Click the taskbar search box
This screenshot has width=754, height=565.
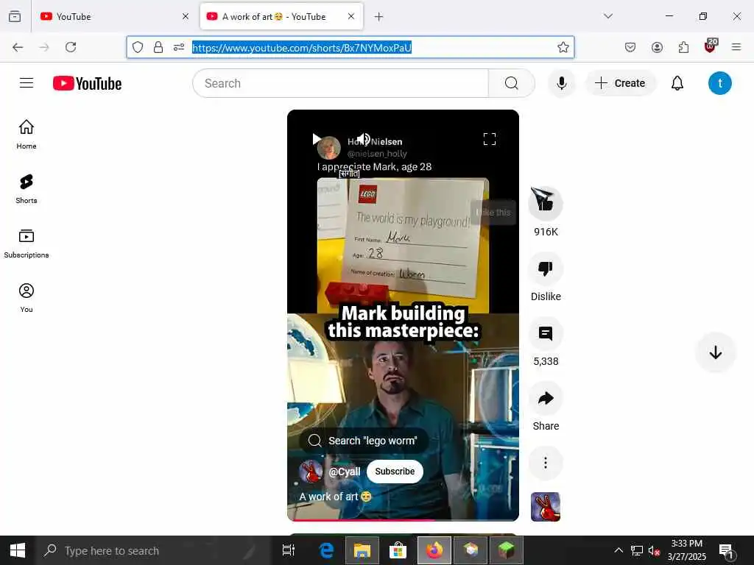tap(154, 550)
